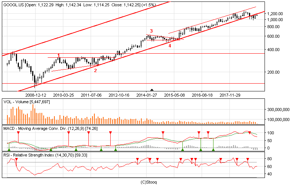296x185 pixels.
Task: Select the 2014-01-27 date label
Action: [147, 95]
